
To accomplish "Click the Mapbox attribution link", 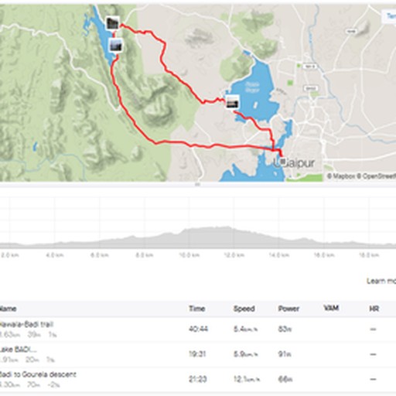I will click(x=341, y=176).
